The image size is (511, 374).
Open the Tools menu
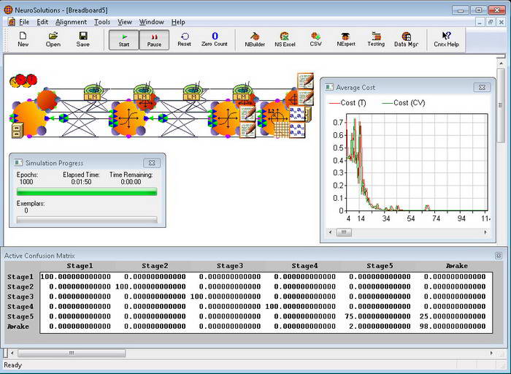coord(102,22)
